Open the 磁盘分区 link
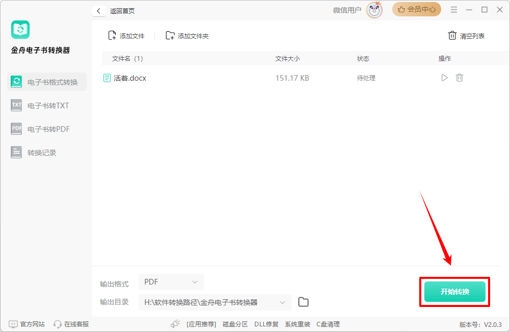This screenshot has height=332, width=510. click(x=235, y=324)
